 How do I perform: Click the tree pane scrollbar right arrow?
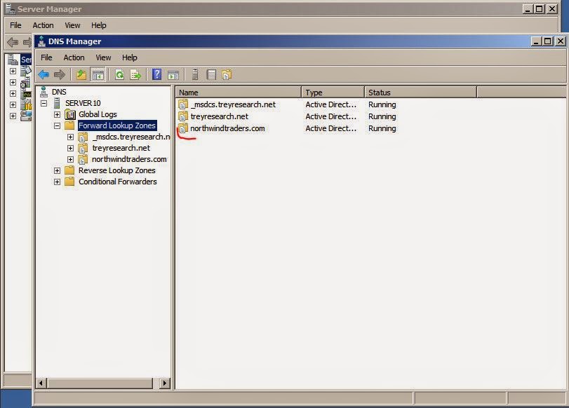[x=165, y=383]
